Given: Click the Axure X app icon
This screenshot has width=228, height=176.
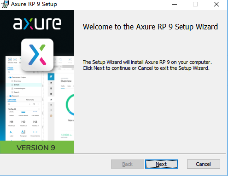Looking at the screenshot, I should pos(37,55).
